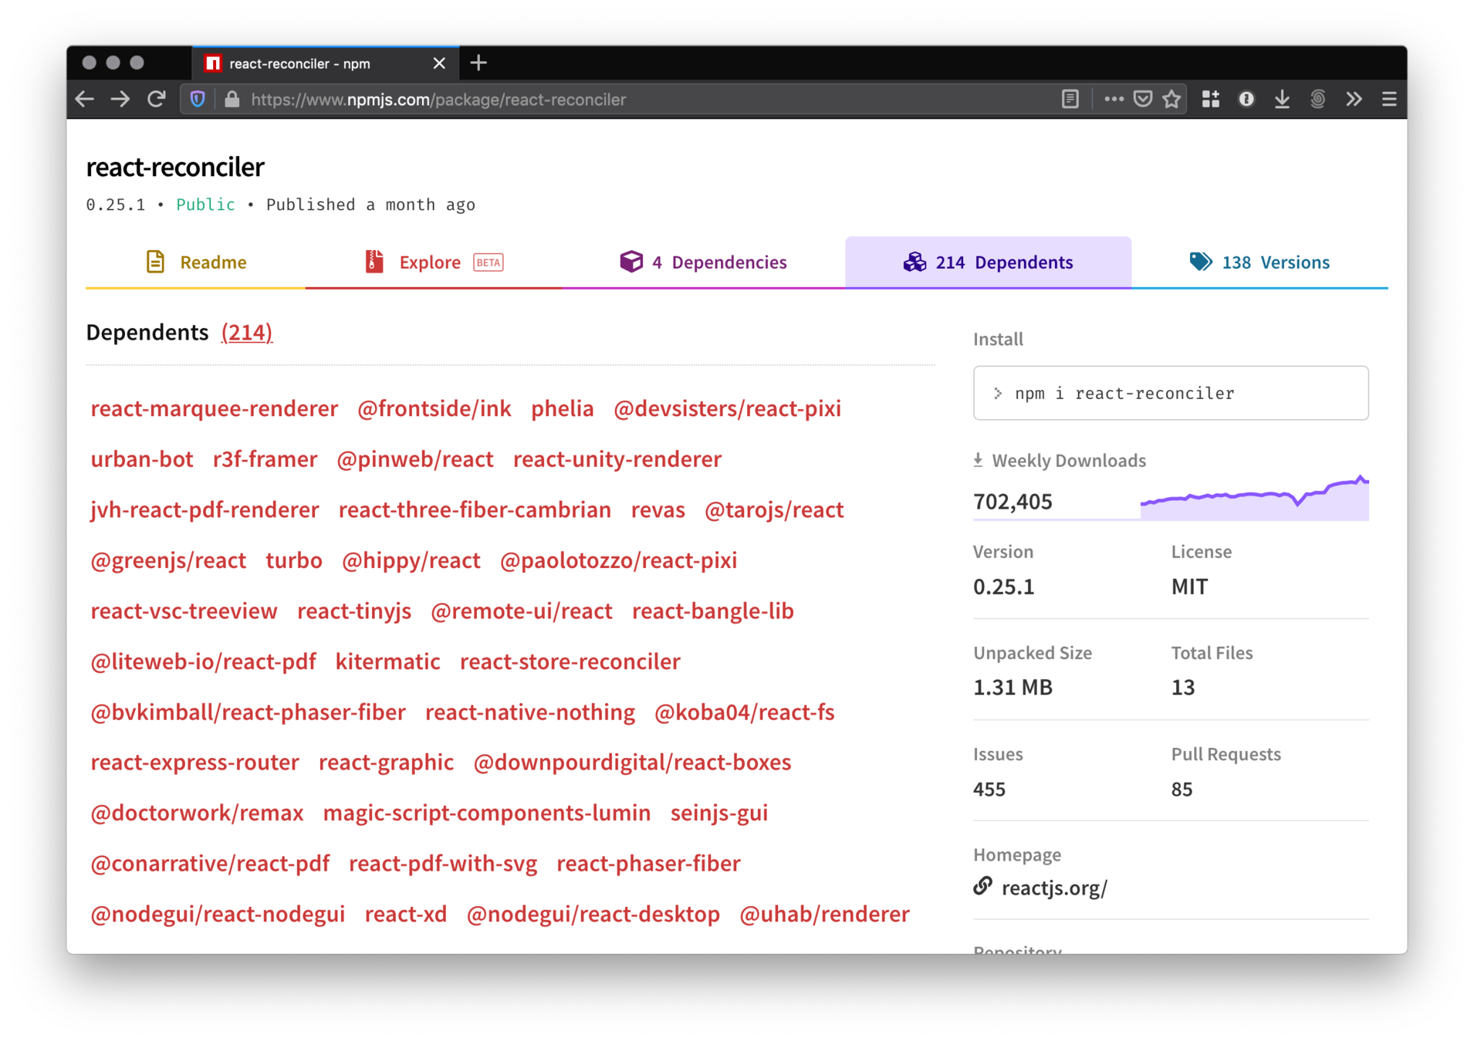
Task: Open @paolotozzo/react-pixi package
Action: [619, 560]
